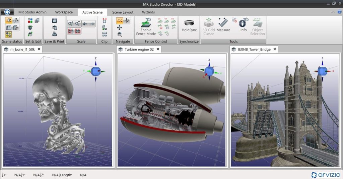This screenshot has width=343, height=179.
Task: Click the four-way move arrows icon in Navigate
Action: coord(120,27)
